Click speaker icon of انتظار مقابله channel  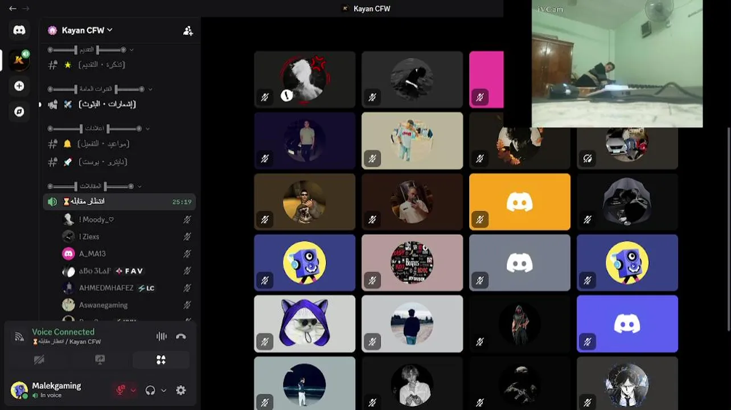[52, 202]
